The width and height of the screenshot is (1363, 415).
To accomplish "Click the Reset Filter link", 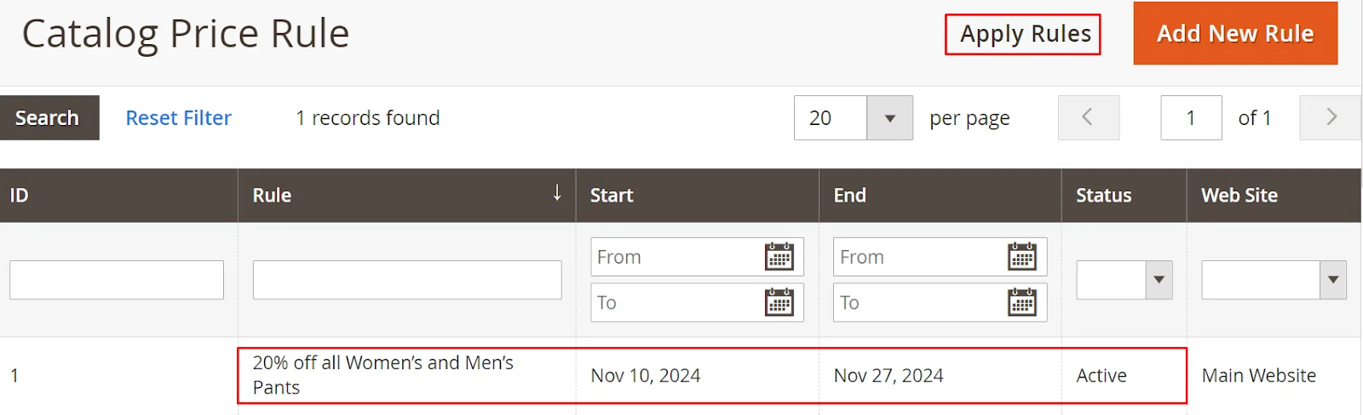I will (x=178, y=118).
